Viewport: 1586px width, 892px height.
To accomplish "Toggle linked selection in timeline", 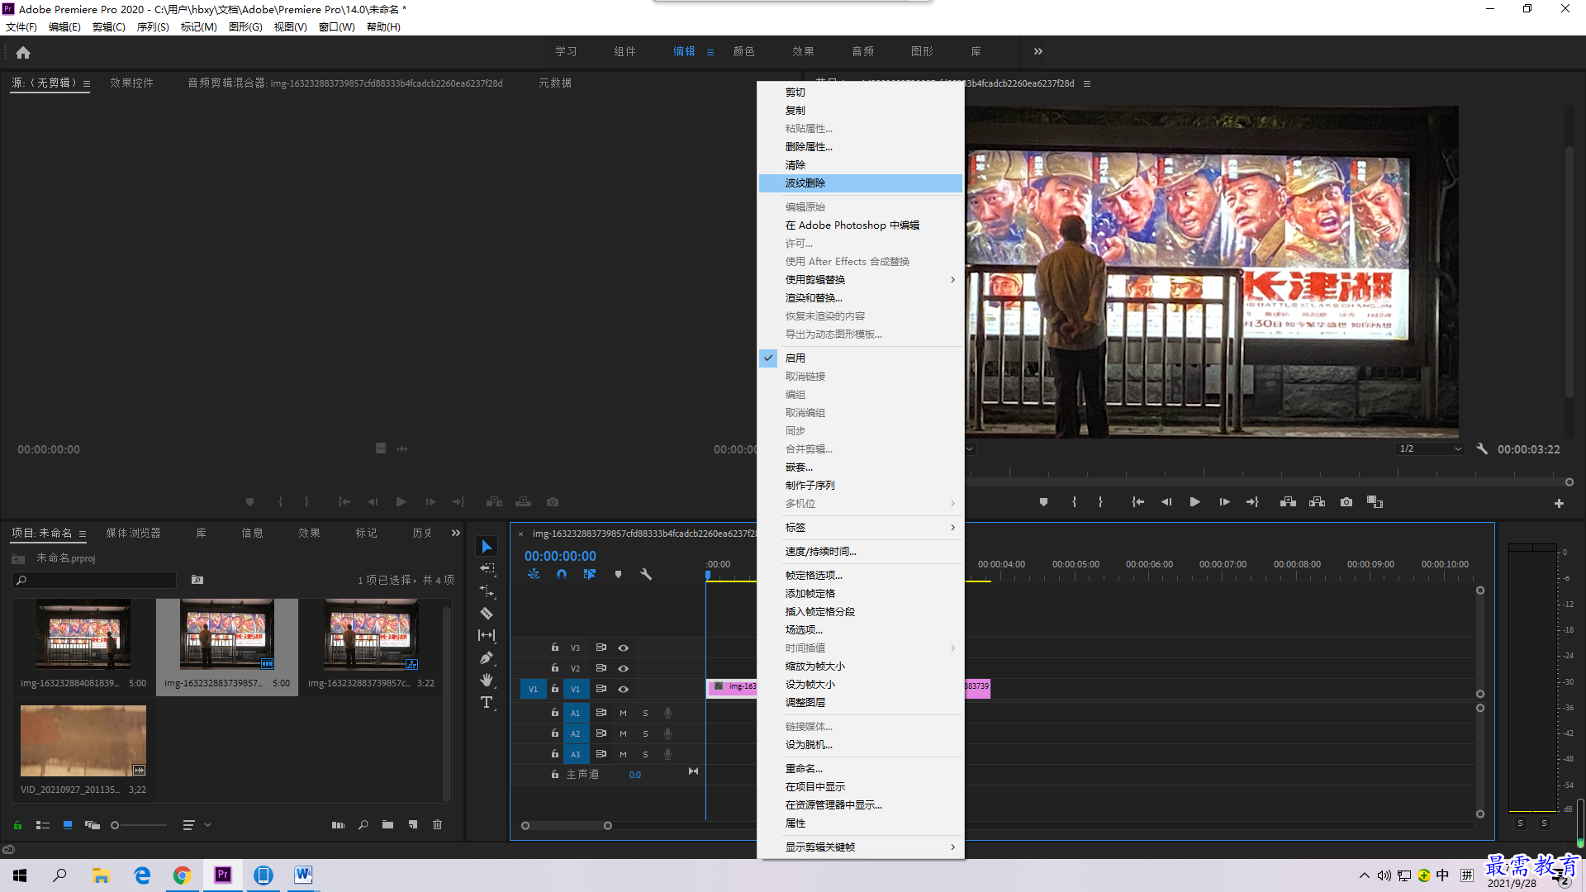I will tap(590, 574).
